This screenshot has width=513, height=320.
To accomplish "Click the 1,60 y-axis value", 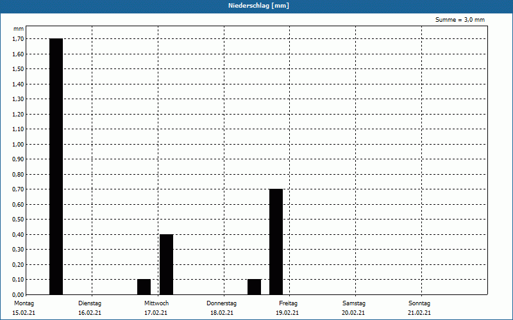I will click(18, 54).
